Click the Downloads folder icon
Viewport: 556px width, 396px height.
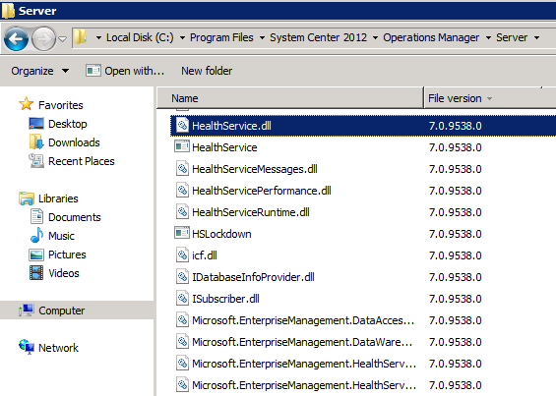coord(36,142)
